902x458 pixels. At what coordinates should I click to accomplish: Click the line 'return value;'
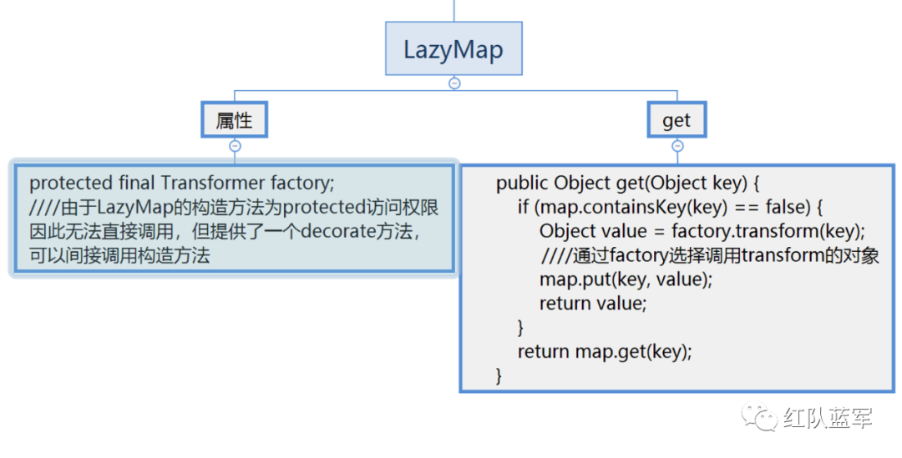click(593, 303)
